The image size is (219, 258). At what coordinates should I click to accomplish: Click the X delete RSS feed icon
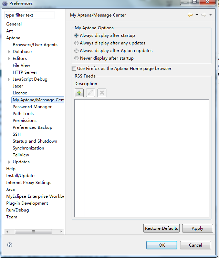pyautogui.click(x=102, y=93)
